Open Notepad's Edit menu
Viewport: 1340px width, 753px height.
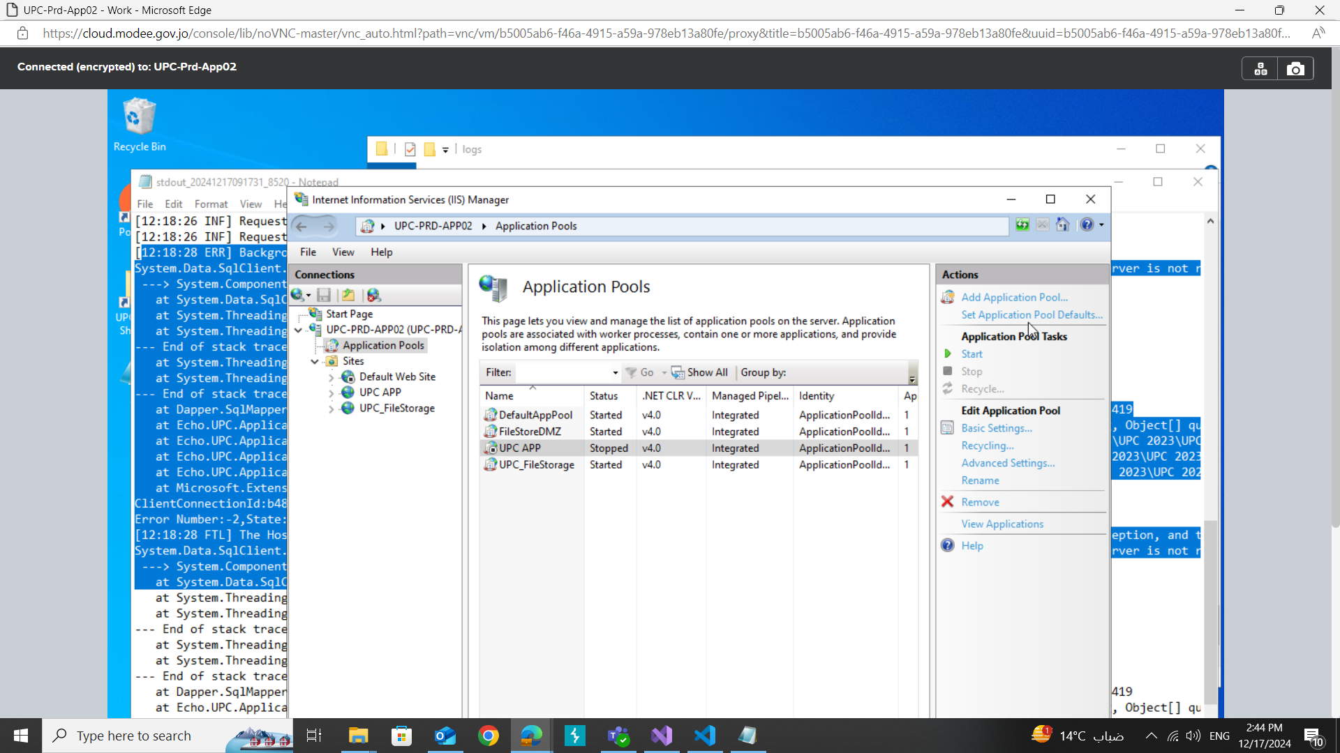click(x=173, y=204)
